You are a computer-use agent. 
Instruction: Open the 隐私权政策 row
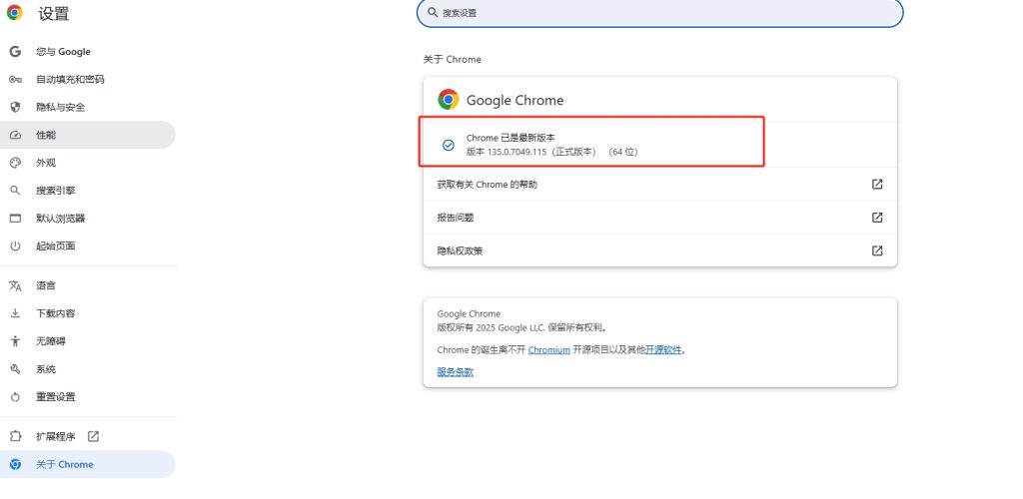pos(659,250)
